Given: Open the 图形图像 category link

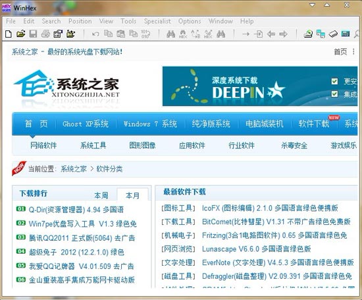Looking at the screenshot, I should point(142,146).
